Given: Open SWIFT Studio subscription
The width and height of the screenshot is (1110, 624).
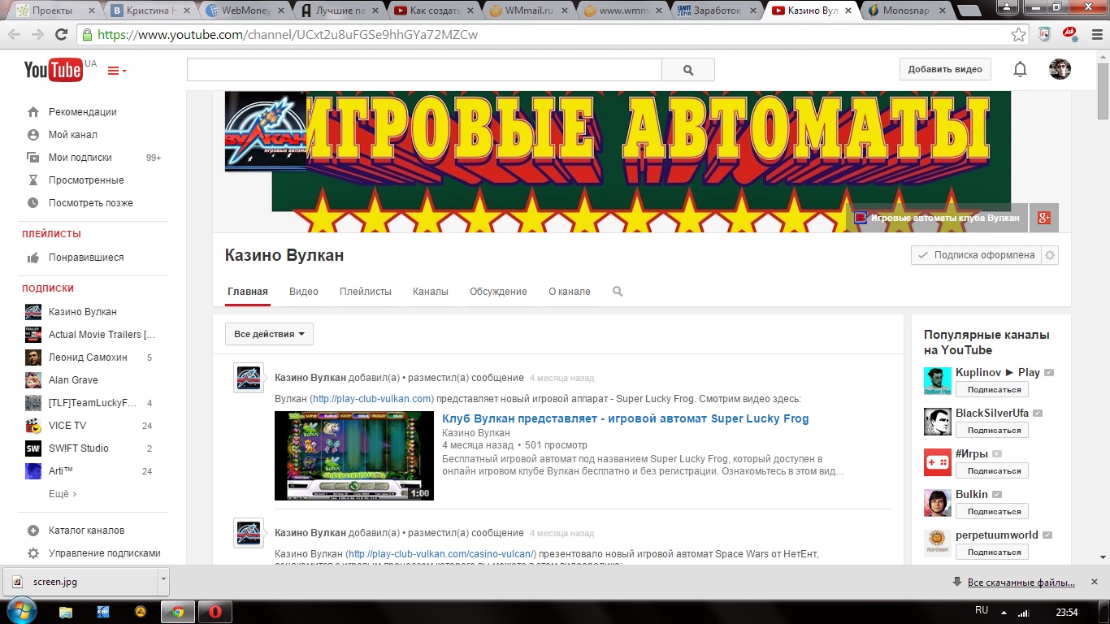Looking at the screenshot, I should (x=78, y=448).
